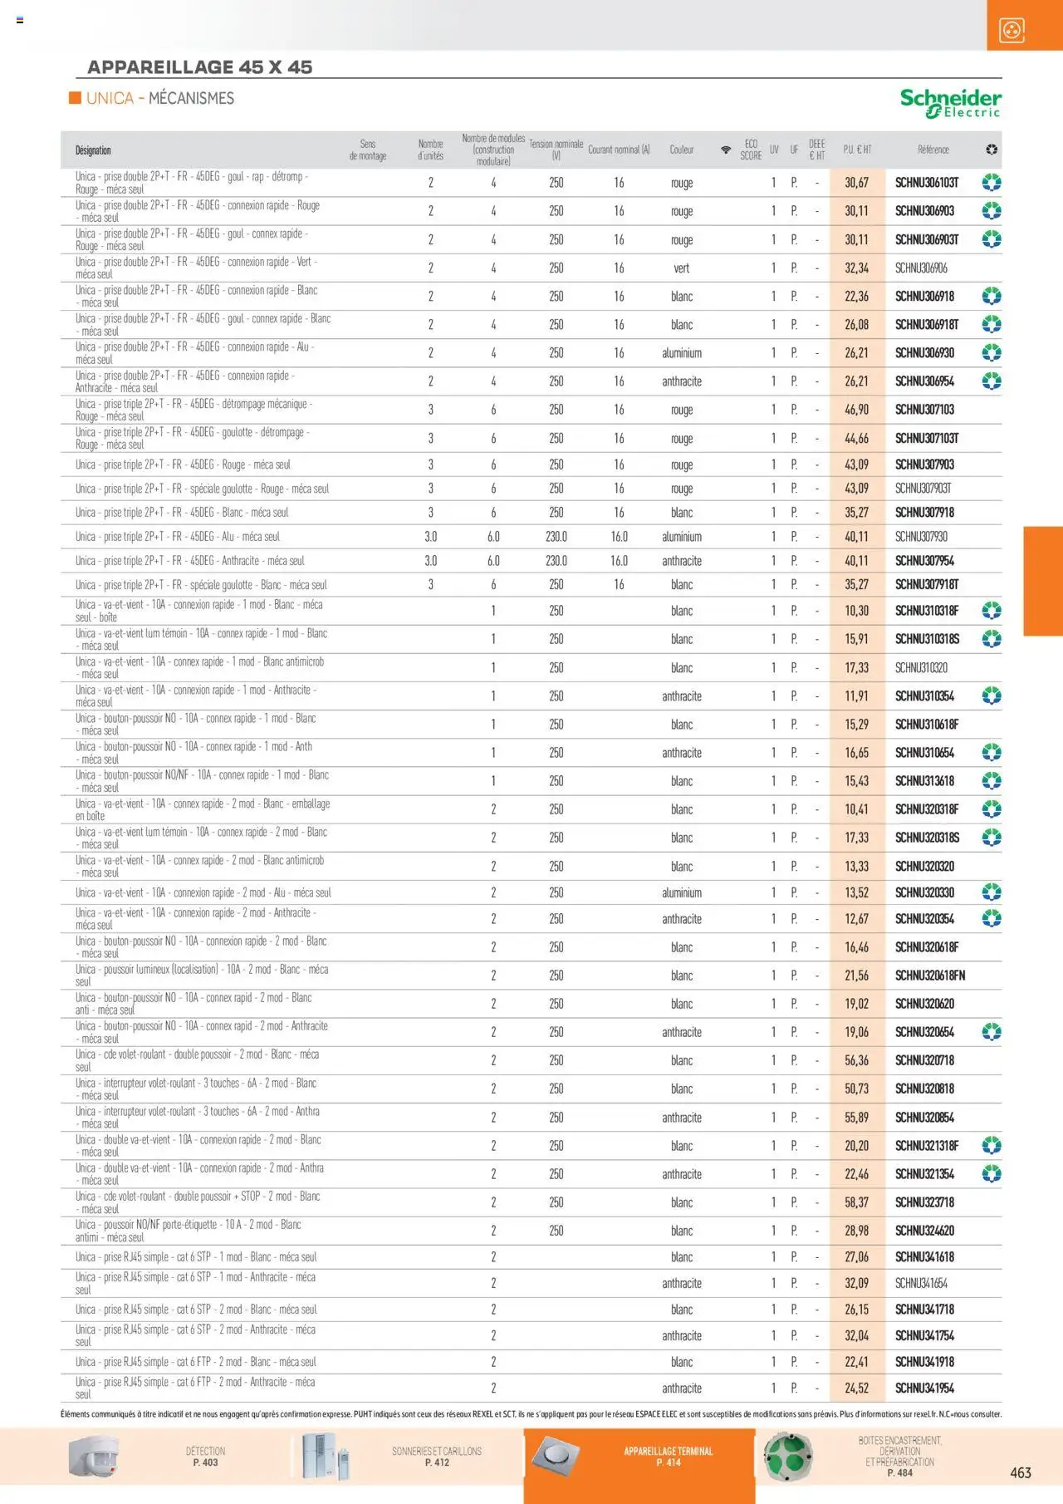This screenshot has height=1504, width=1063.
Task: Click the eco icon for SCHNU320354
Action: click(x=992, y=919)
